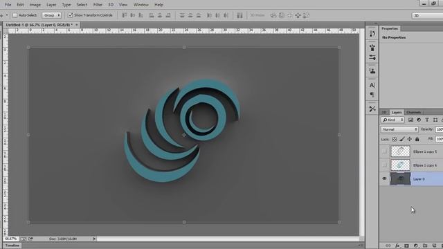This screenshot has width=443, height=249.
Task: Filter layers by shape layers icon
Action: click(x=435, y=120)
